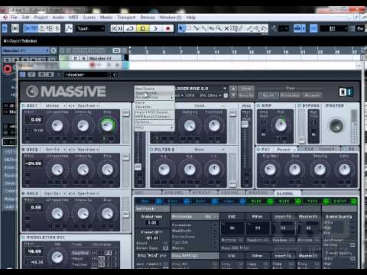Click Massive Save button

coord(246,89)
